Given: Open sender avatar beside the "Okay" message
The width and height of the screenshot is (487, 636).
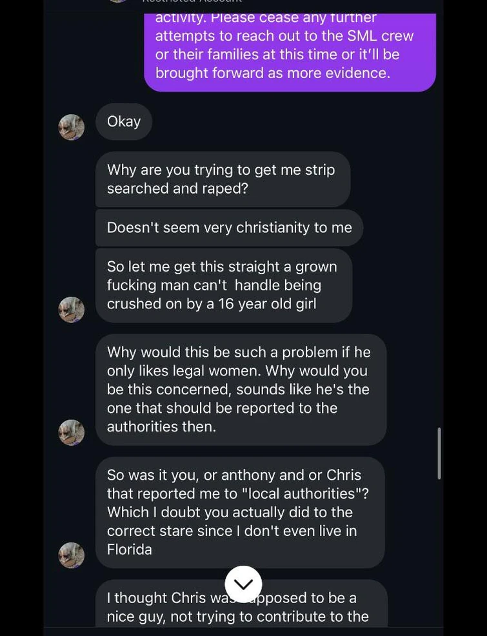Looking at the screenshot, I should (x=72, y=127).
